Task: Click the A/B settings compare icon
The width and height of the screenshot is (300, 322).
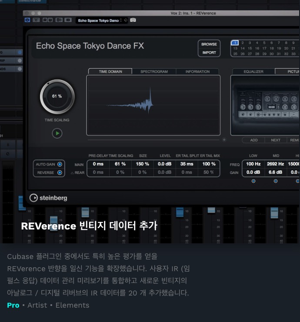Action: (x=59, y=20)
